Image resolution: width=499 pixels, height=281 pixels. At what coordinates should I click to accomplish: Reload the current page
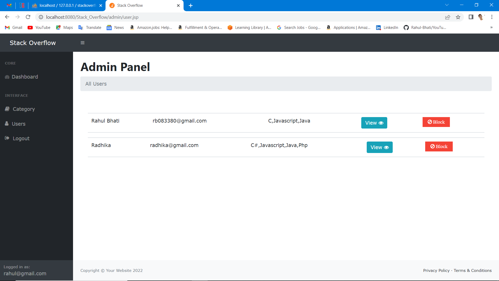point(28,17)
